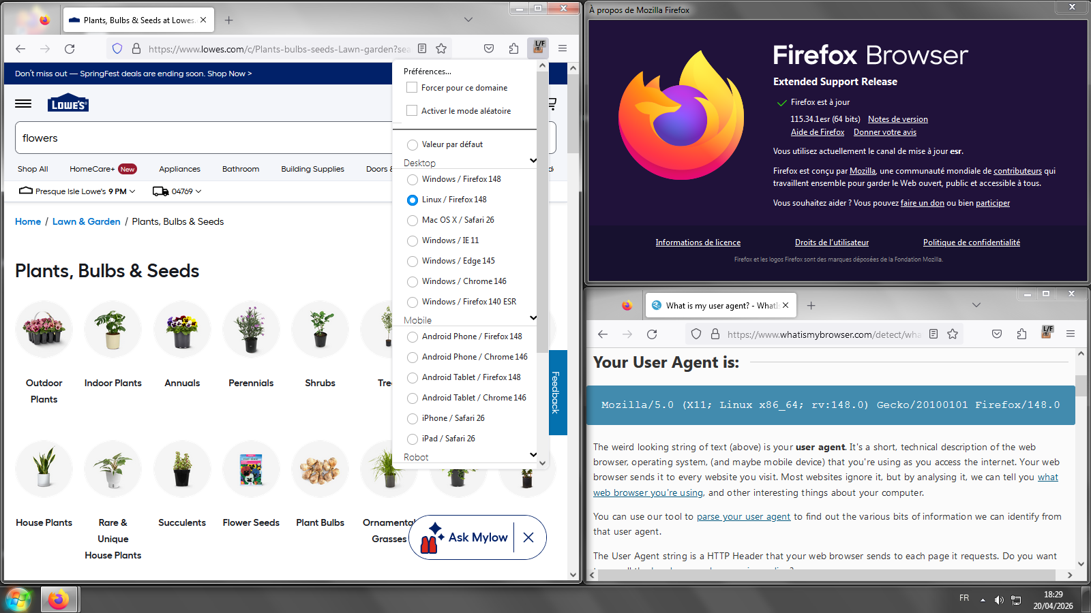Select iPhone / Safari 26 user agent

click(x=413, y=418)
